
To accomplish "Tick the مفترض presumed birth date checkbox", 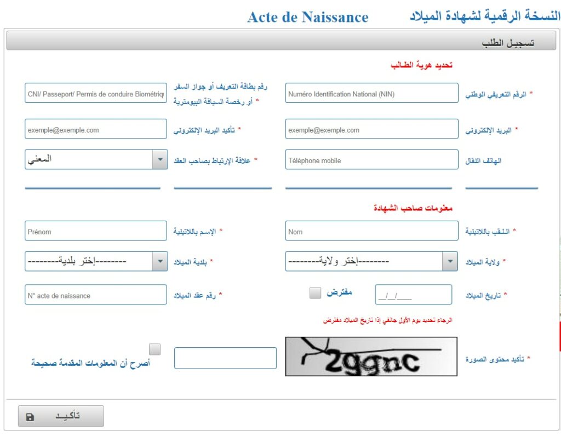I will [315, 292].
